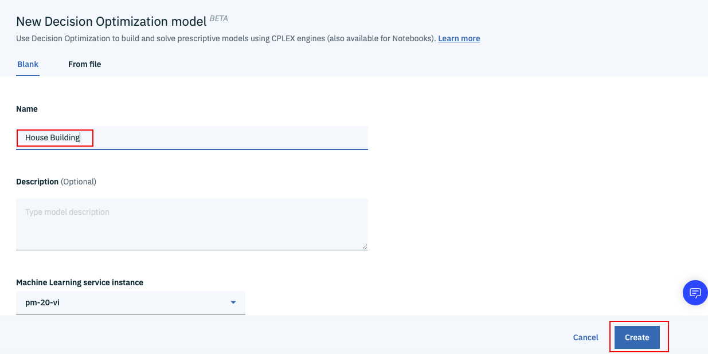The image size is (708, 354).
Task: Expand the Machine Learning service instance dropdown
Action: [131, 302]
